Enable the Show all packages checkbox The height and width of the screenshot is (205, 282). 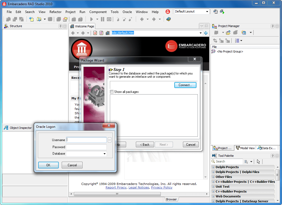pos(112,92)
